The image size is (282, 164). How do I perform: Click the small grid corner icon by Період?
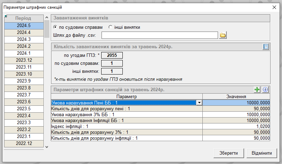[6, 16]
